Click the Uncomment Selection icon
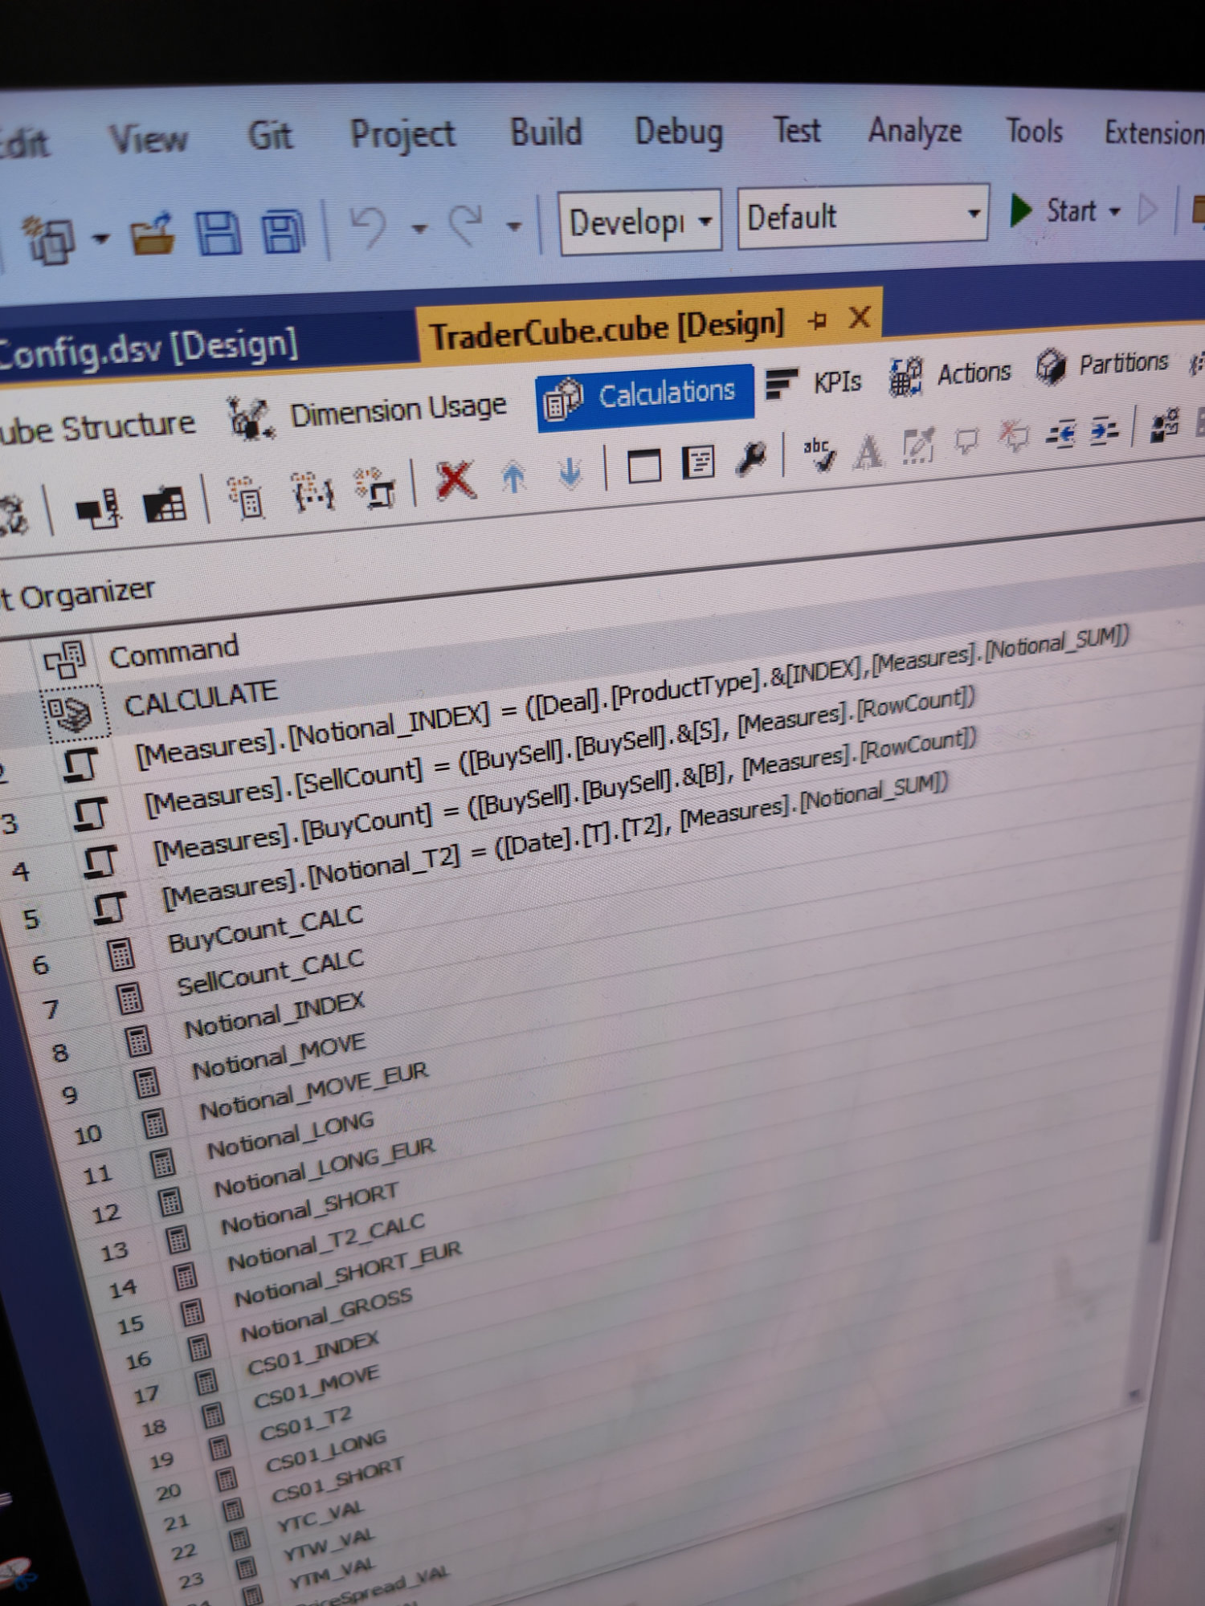This screenshot has width=1205, height=1606. point(1014,437)
